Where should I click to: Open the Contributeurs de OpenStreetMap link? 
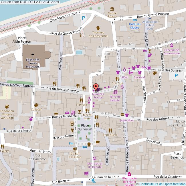point(162,184)
